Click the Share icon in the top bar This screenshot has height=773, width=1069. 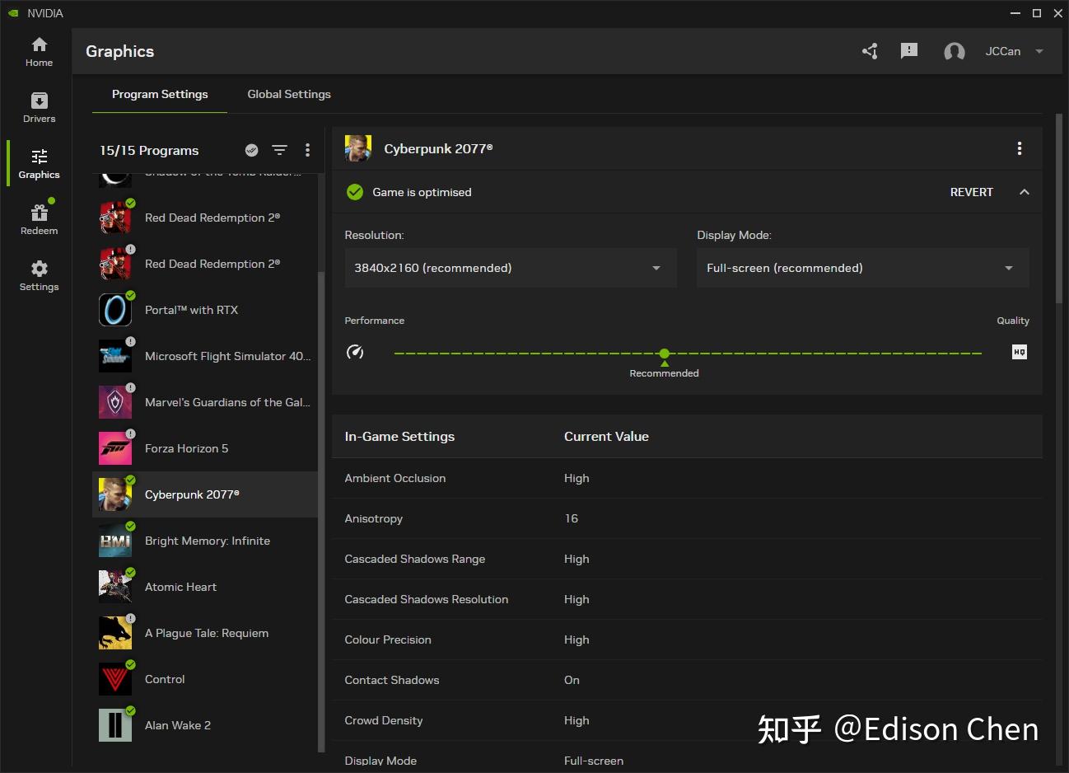pos(870,51)
